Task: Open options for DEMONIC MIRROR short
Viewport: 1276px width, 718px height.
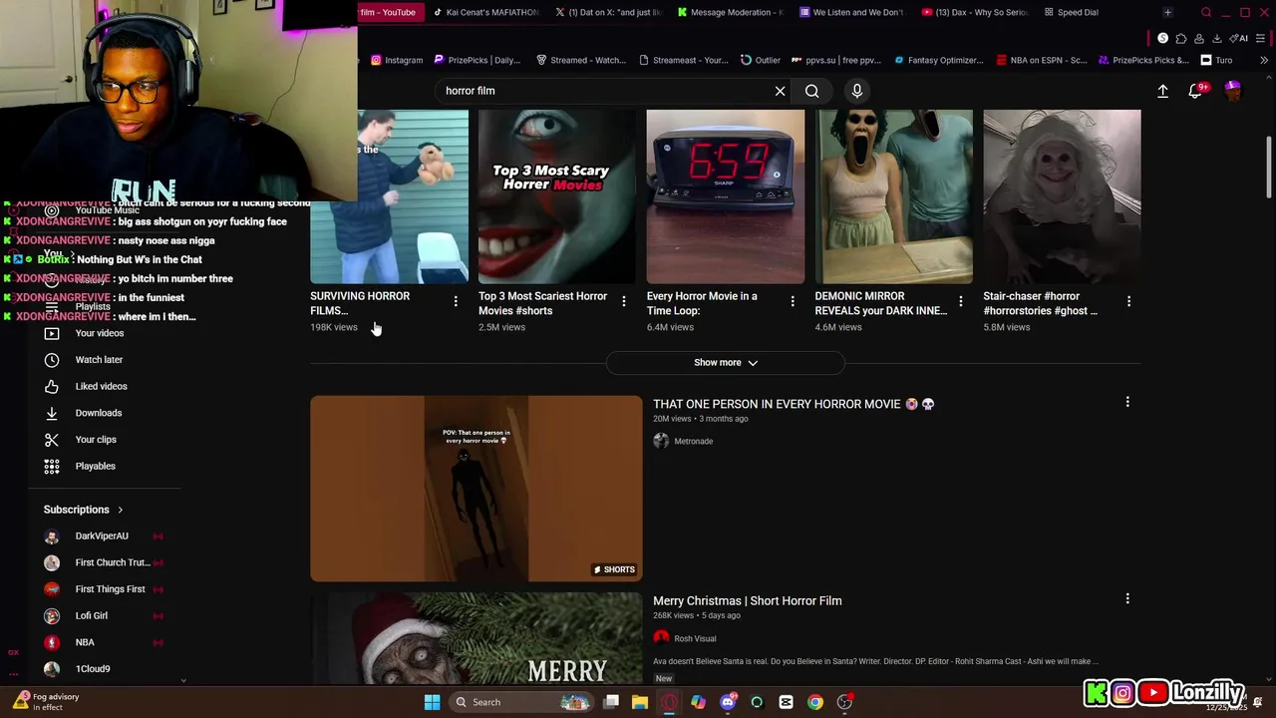Action: pos(961,301)
